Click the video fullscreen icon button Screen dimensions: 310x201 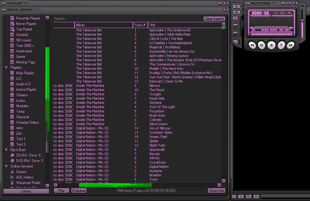tap(234, 197)
